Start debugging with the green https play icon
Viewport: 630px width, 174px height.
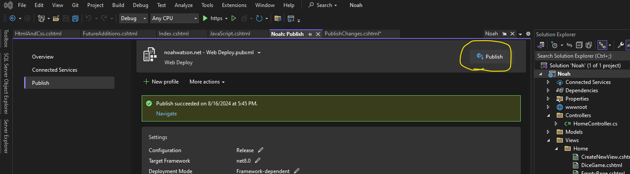(205, 18)
